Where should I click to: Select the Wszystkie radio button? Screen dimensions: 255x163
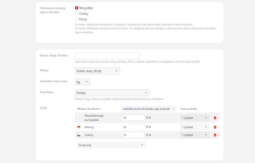(77, 8)
